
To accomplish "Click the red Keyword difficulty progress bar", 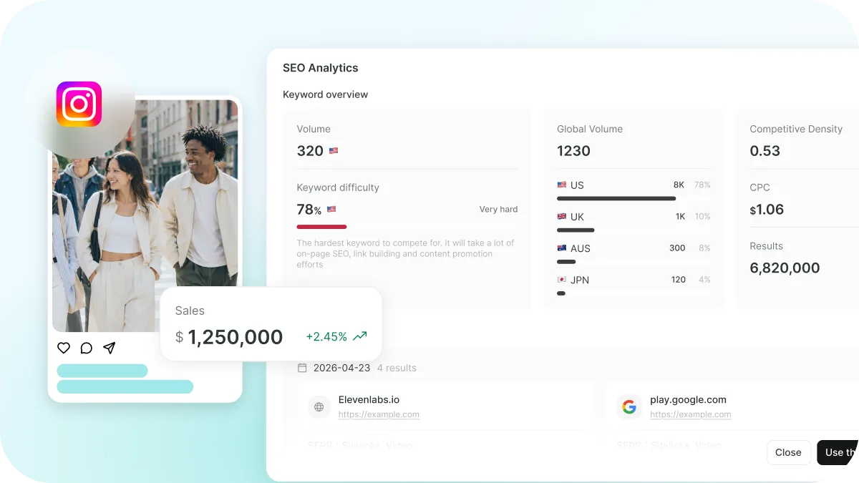I will [322, 227].
